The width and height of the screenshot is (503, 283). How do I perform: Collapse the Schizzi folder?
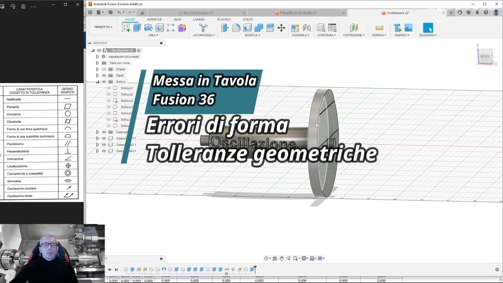97,82
